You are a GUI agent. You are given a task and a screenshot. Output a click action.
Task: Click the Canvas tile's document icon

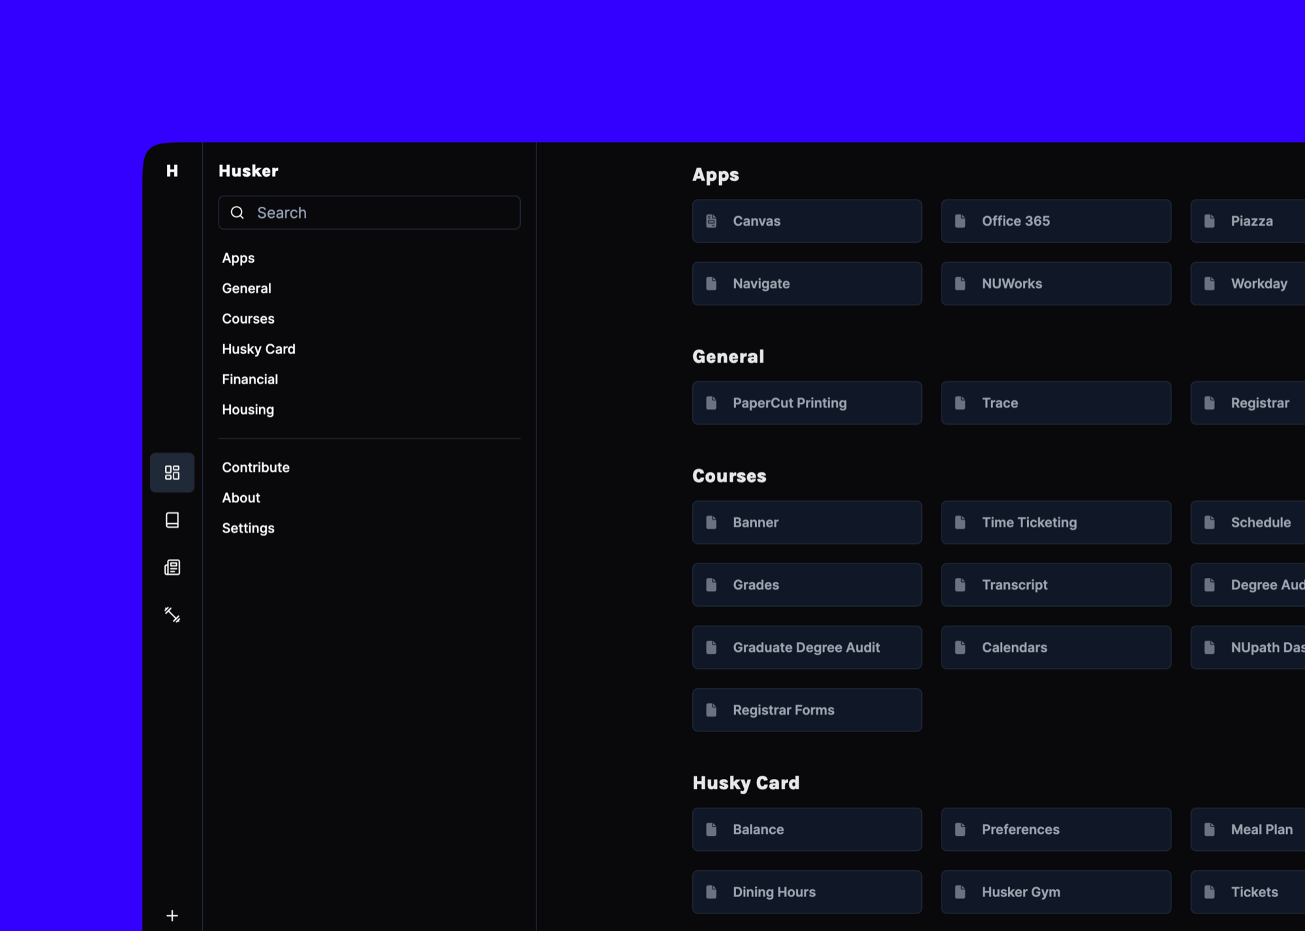click(711, 221)
